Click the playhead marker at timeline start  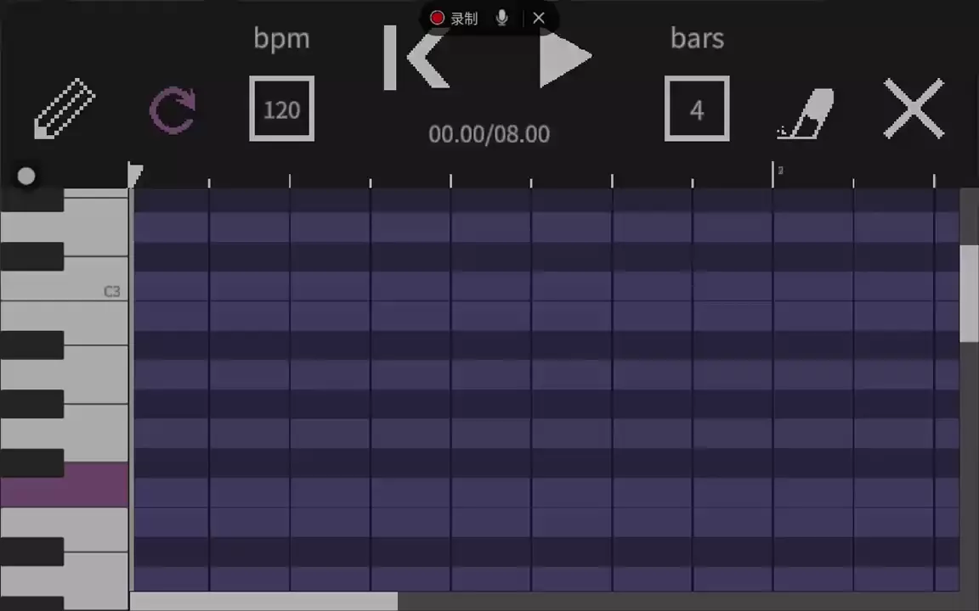click(x=135, y=175)
